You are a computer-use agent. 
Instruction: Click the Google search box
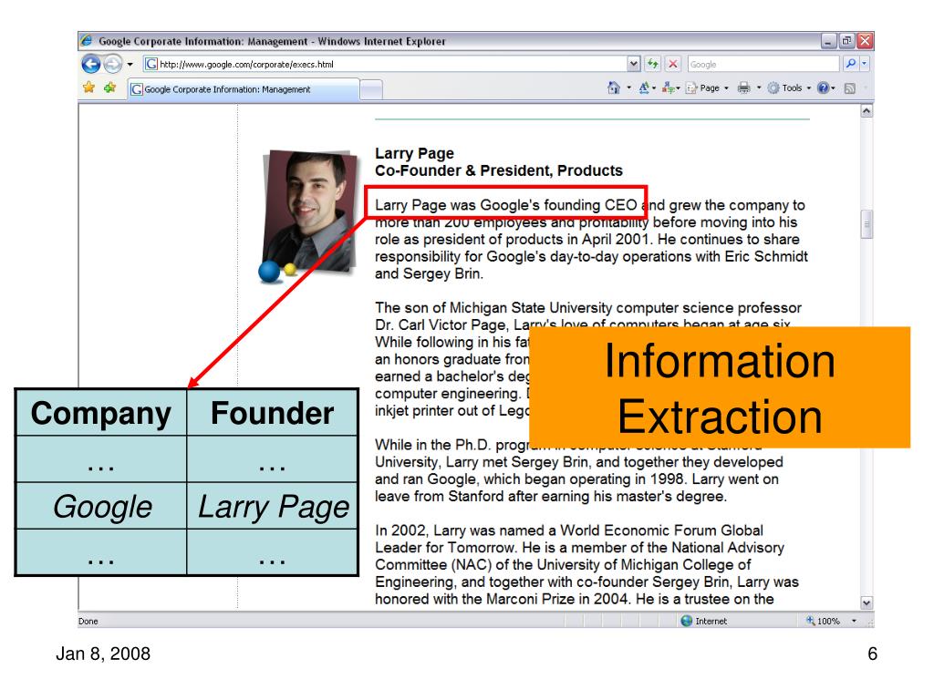(x=763, y=64)
